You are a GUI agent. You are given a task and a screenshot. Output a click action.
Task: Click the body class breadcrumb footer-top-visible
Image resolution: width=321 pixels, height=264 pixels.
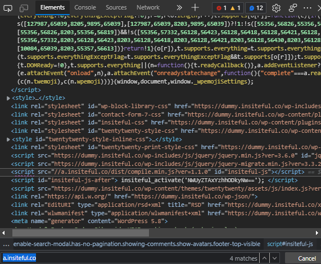[137, 244]
